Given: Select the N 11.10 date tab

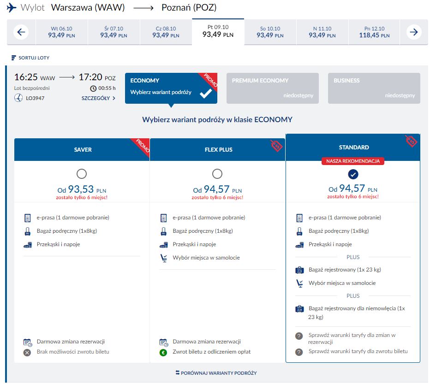Looking at the screenshot, I should click(x=322, y=32).
